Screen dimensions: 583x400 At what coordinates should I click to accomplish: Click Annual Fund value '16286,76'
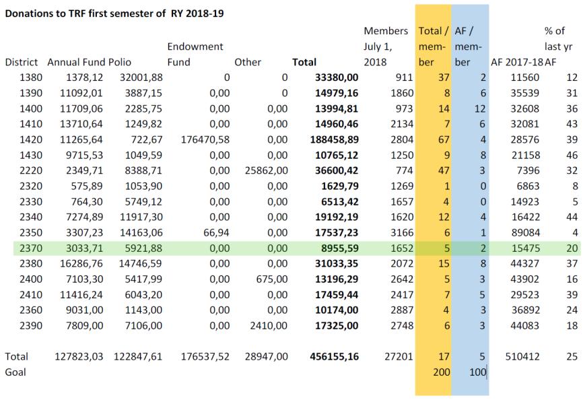(81, 263)
